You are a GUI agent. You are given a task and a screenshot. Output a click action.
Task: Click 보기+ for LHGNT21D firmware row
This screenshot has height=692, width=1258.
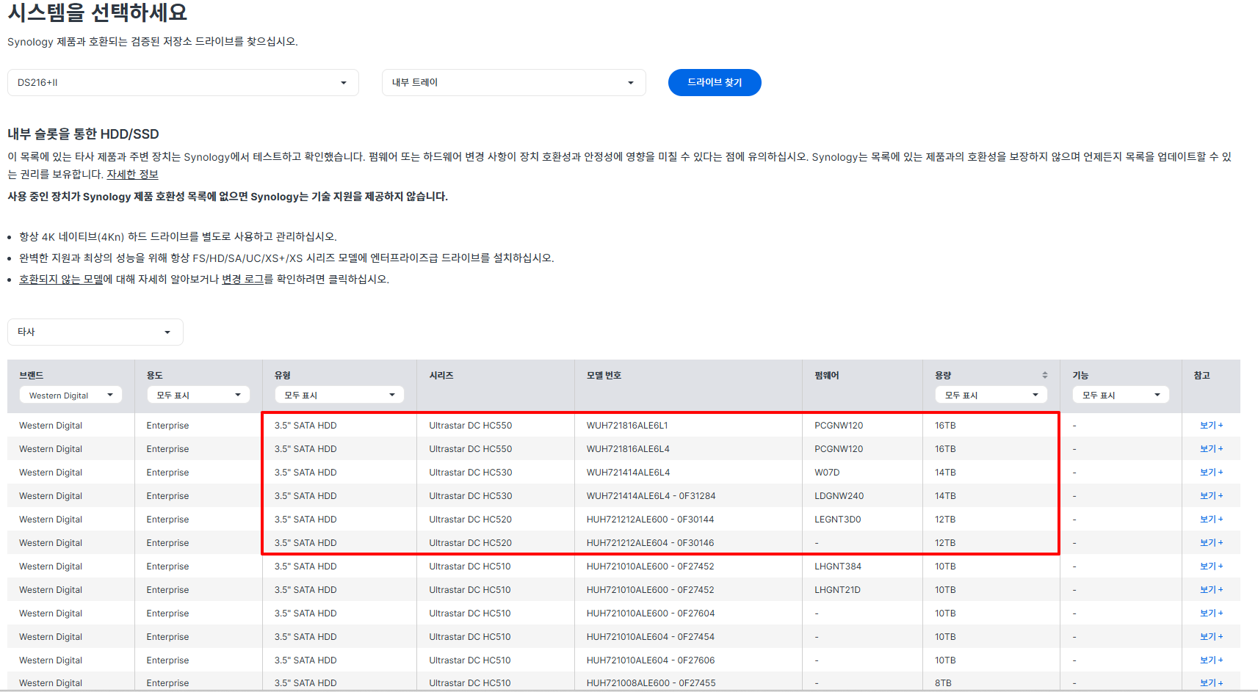[1211, 589]
